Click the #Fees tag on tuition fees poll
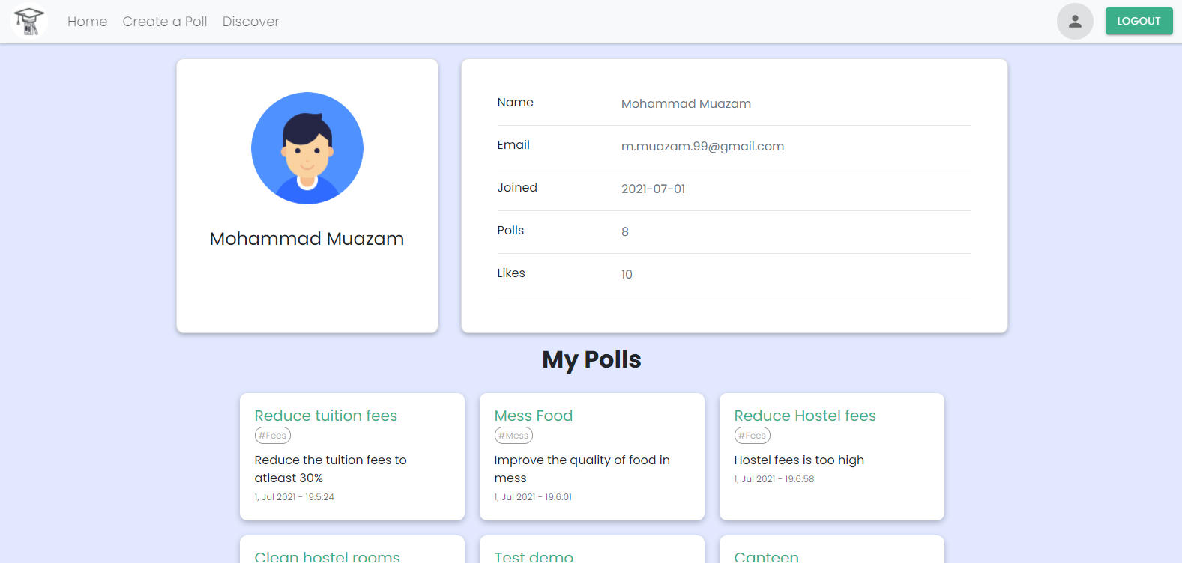1182x563 pixels. click(x=273, y=436)
